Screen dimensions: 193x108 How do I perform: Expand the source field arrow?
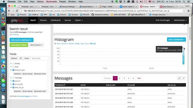11,81
